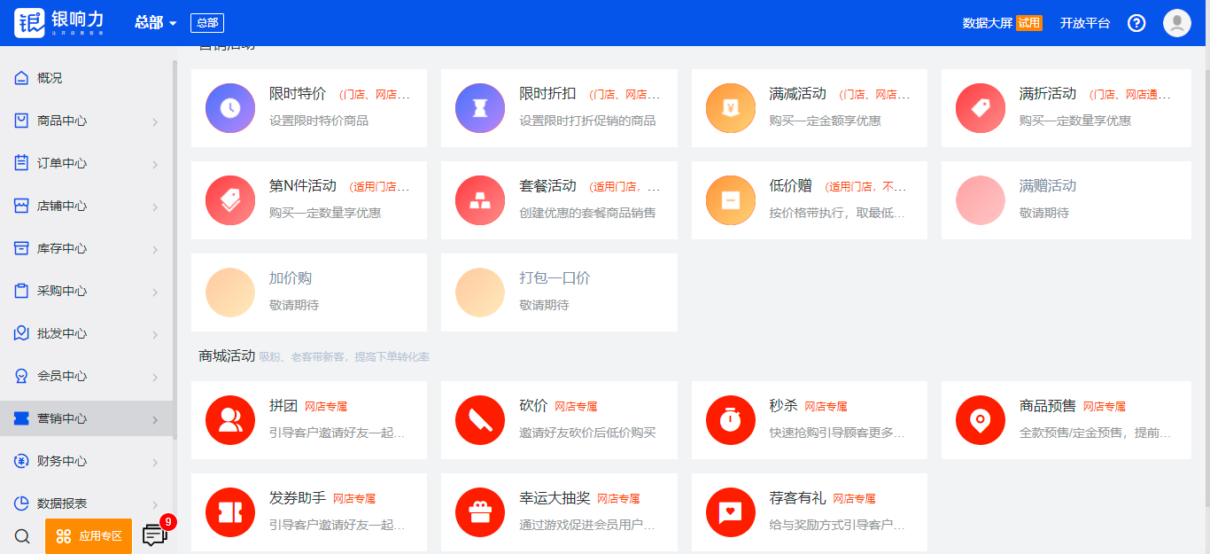Open the 总部 store dropdown
This screenshot has height=554, width=1210.
tap(156, 23)
